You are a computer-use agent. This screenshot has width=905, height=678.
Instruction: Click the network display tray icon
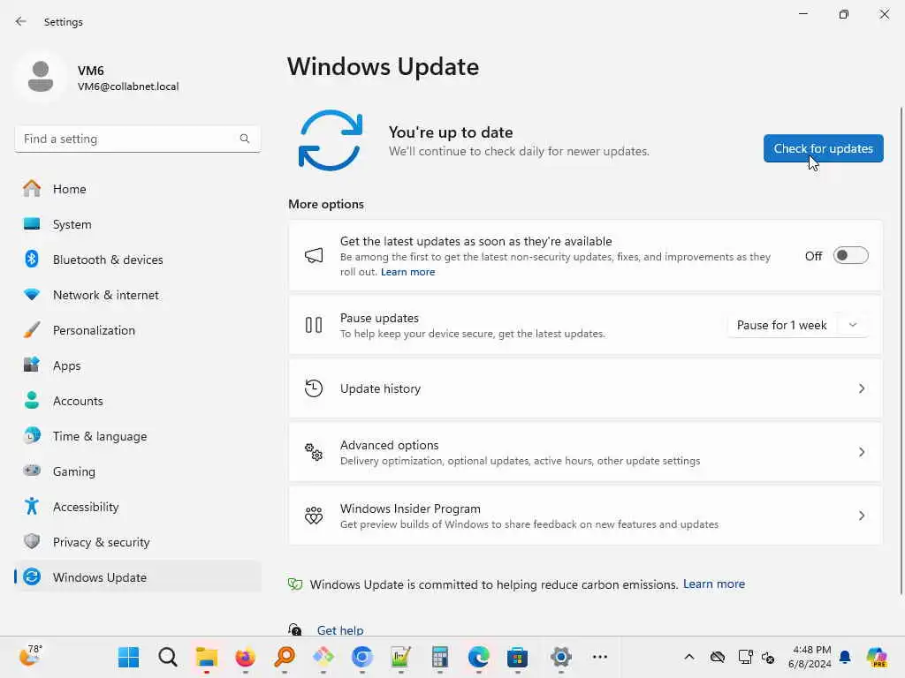pyautogui.click(x=745, y=657)
